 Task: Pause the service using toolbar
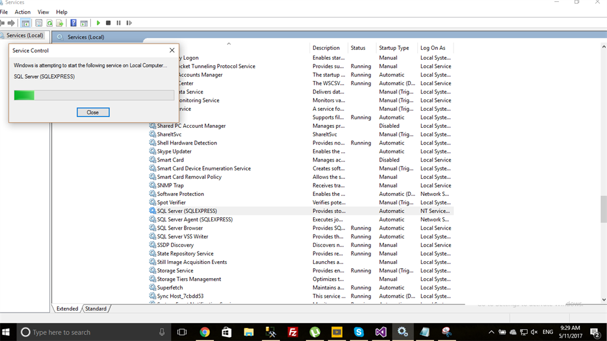click(119, 23)
